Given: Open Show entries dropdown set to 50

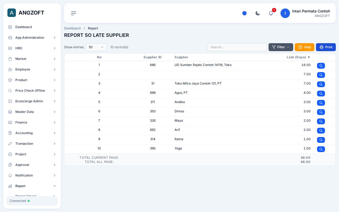Looking at the screenshot, I should coord(96,47).
